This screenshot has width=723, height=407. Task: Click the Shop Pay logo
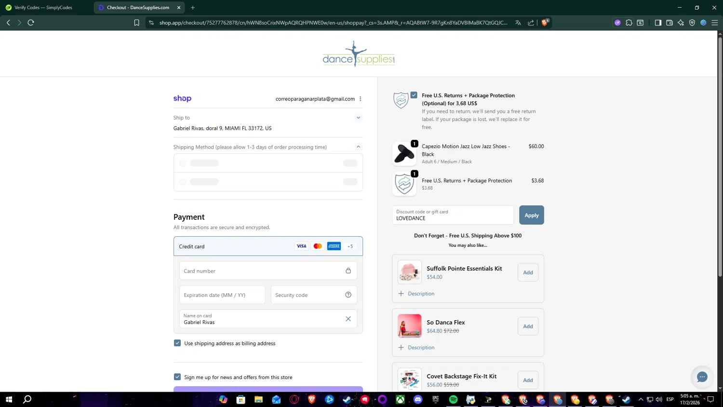182,98
